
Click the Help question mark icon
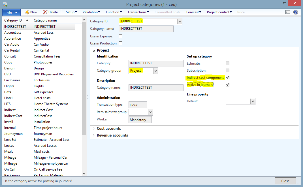point(296,12)
